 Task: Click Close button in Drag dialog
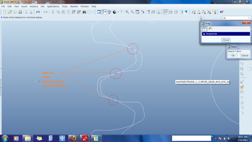[226, 40]
